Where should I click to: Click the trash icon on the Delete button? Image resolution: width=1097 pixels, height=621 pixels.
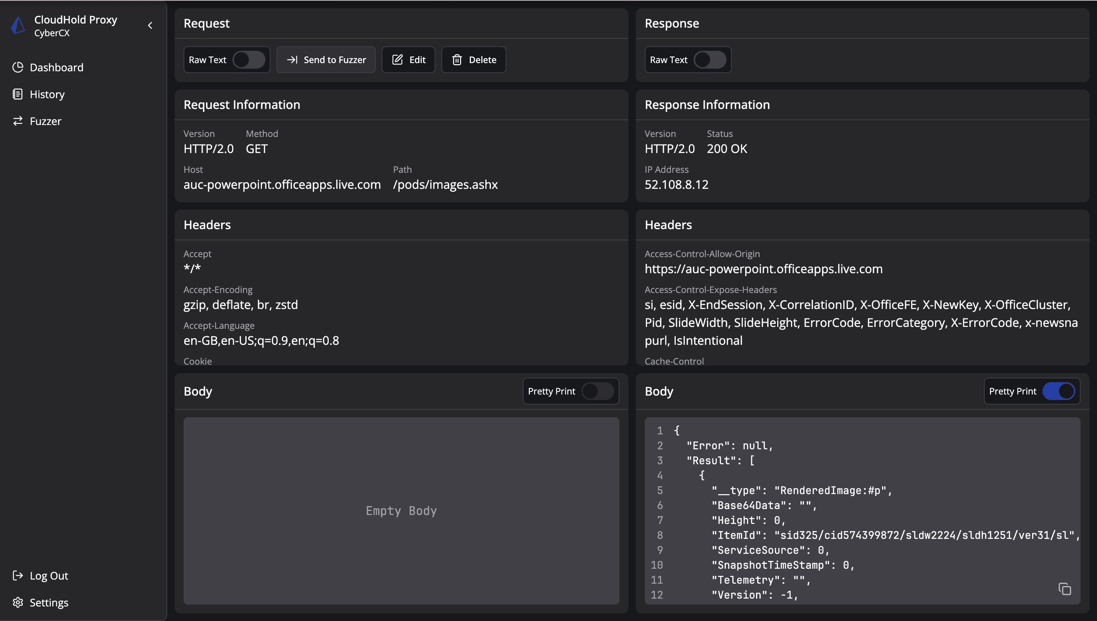457,60
